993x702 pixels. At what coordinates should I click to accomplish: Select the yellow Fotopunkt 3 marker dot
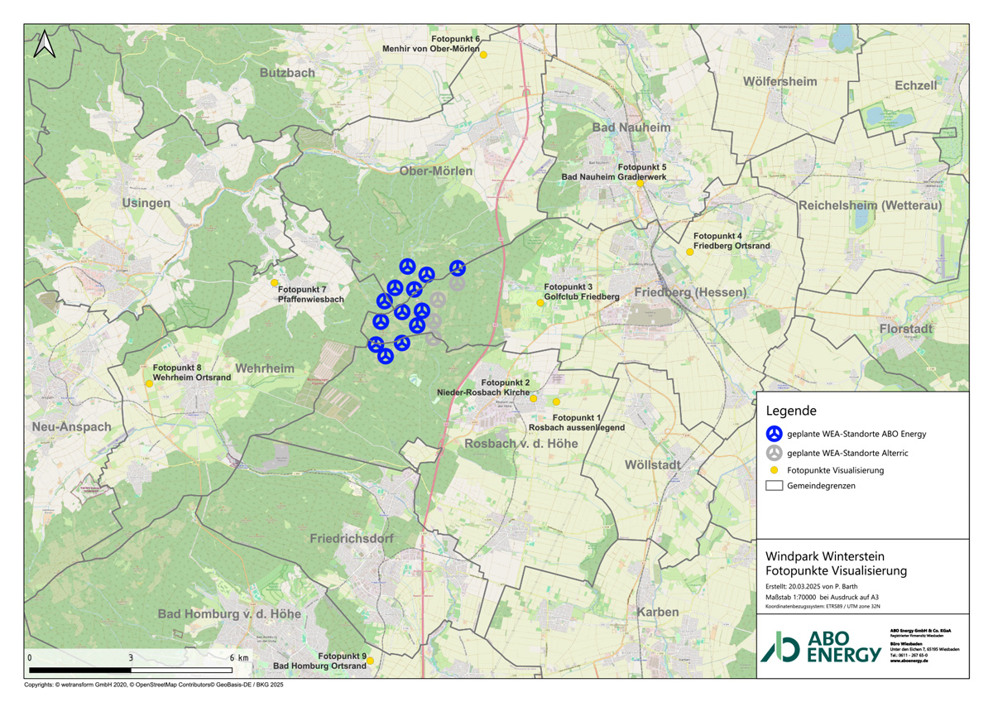click(540, 303)
